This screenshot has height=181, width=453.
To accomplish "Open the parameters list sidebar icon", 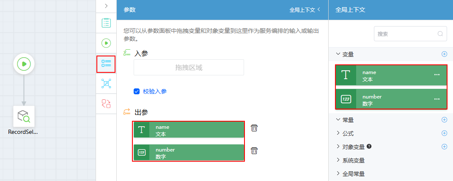I will pos(106,64).
